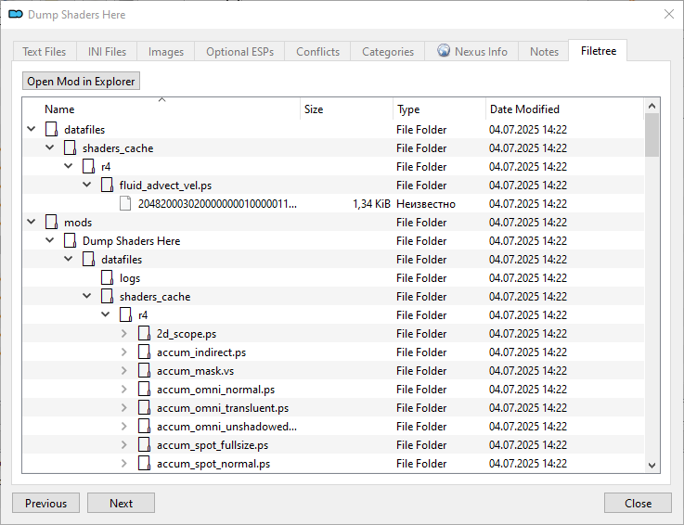The image size is (684, 525).
Task: Sort by the Size column header
Action: pos(347,109)
